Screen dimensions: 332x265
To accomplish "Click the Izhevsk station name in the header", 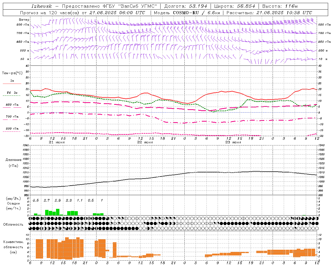I will pos(41,6).
